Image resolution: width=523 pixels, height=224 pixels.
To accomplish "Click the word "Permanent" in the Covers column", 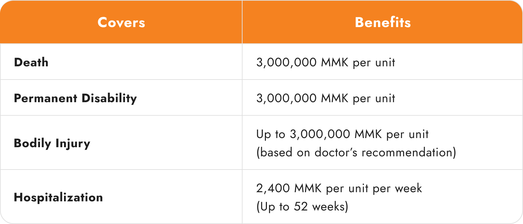I will [x=46, y=98].
